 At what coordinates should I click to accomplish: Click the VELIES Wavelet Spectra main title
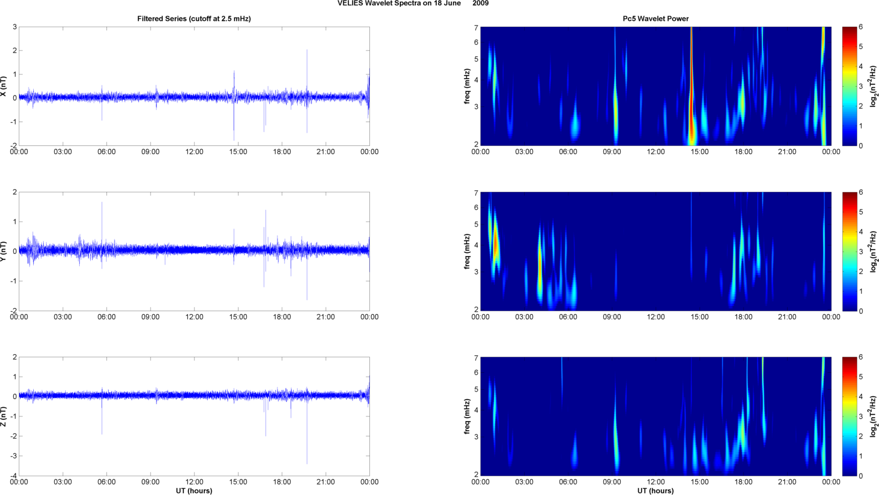pyautogui.click(x=413, y=3)
